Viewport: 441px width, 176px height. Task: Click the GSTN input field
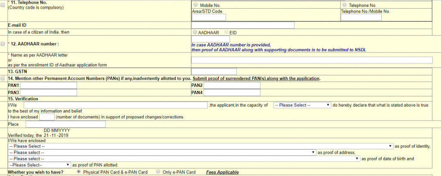(214, 71)
